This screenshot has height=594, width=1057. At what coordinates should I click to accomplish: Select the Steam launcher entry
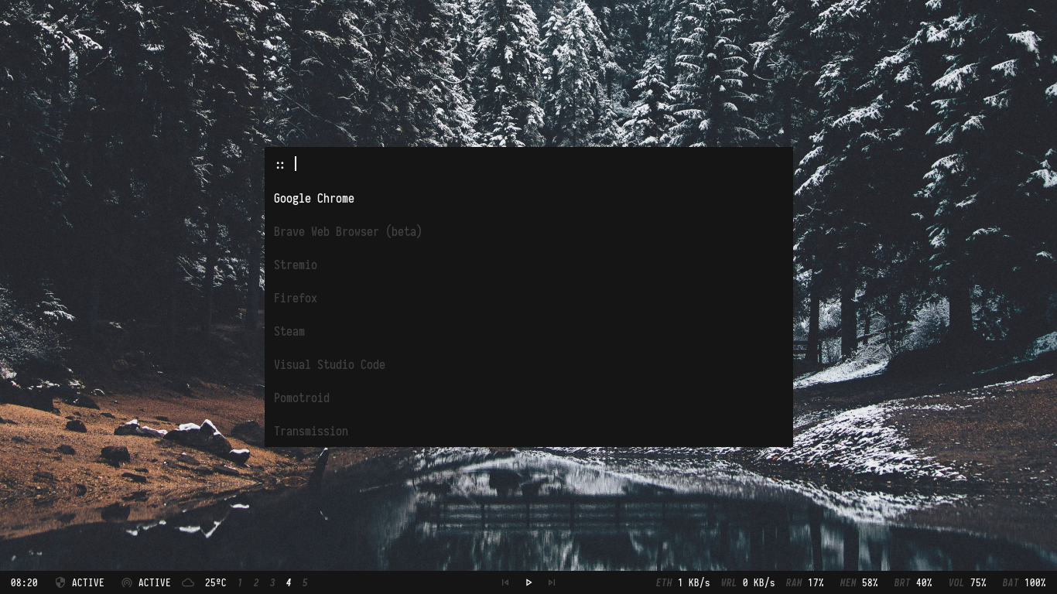point(528,332)
